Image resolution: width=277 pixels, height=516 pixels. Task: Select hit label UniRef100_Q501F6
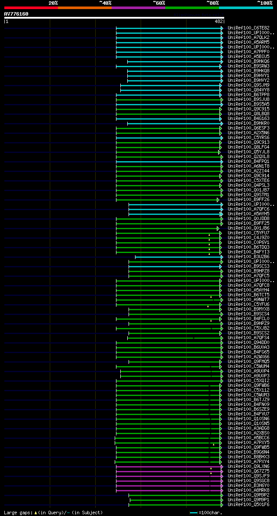[248, 505]
